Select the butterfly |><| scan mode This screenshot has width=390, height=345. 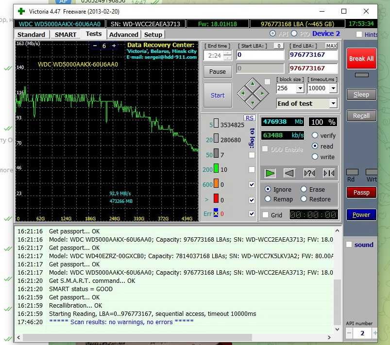tap(329, 173)
